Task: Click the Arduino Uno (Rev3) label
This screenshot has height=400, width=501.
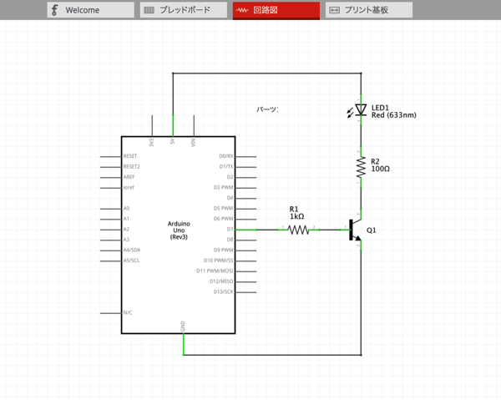Action: coord(179,230)
